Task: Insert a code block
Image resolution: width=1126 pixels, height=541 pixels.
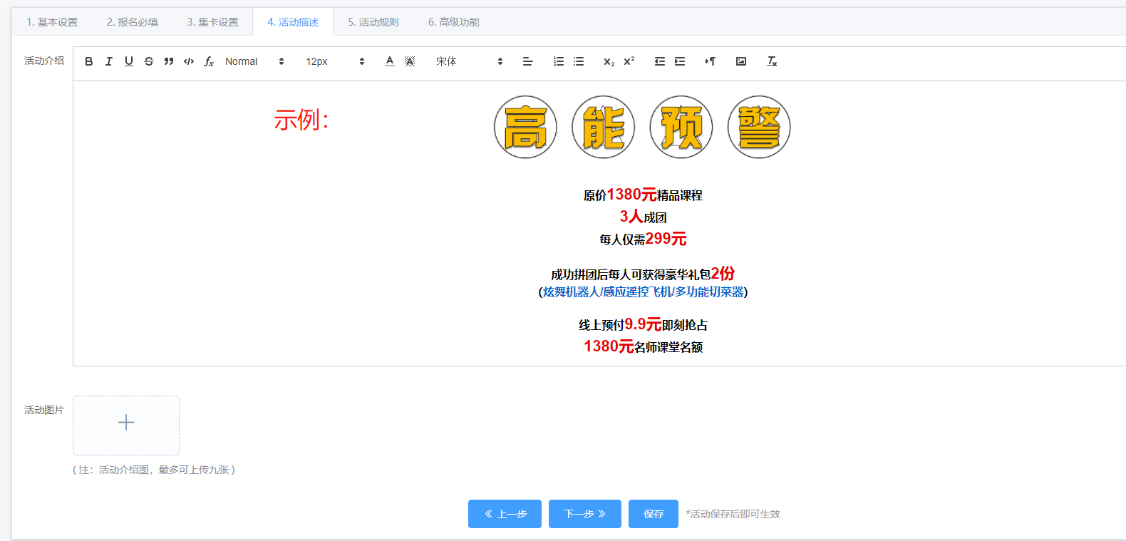Action: pyautogui.click(x=189, y=61)
